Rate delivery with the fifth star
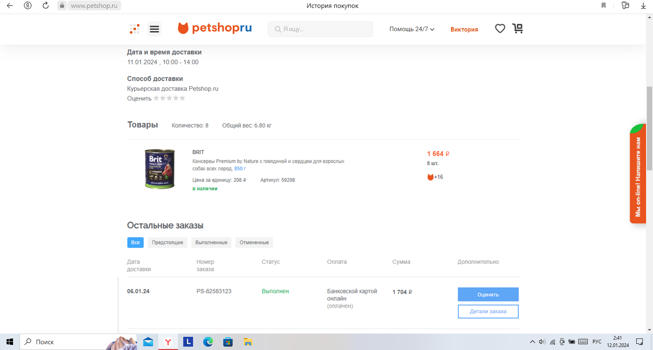 point(182,98)
